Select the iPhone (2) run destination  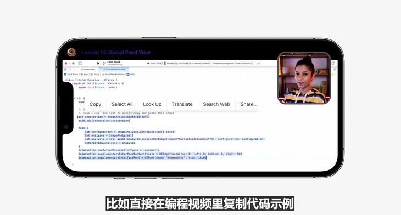coord(187,63)
